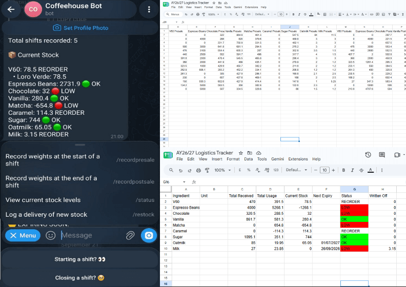
Task: Select the /restock command entry
Action: tap(80, 215)
